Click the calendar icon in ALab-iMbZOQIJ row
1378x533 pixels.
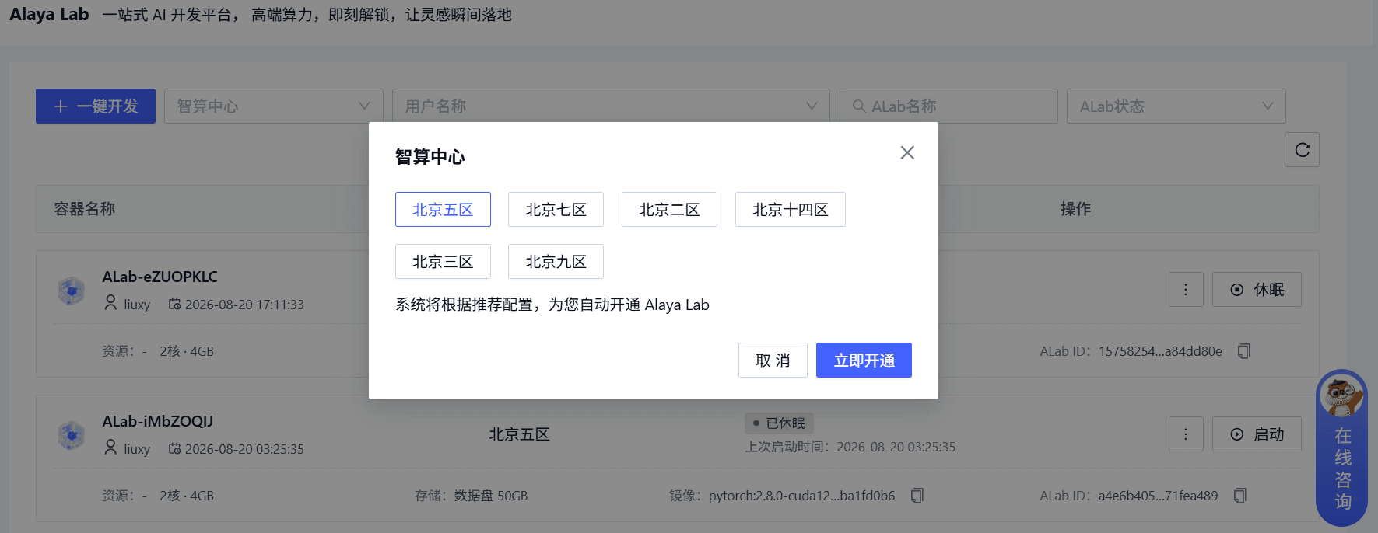click(x=175, y=449)
